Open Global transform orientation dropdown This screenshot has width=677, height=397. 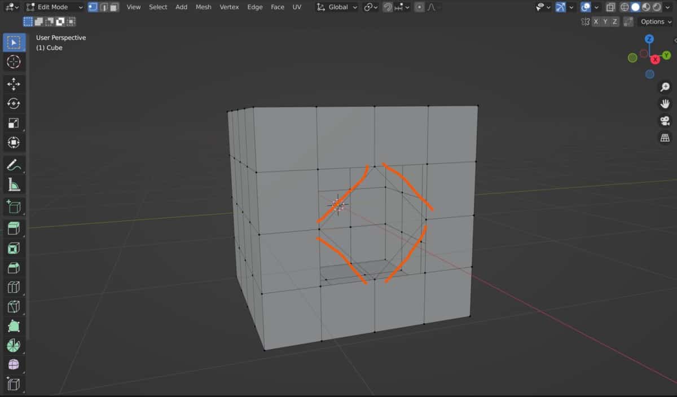[337, 7]
